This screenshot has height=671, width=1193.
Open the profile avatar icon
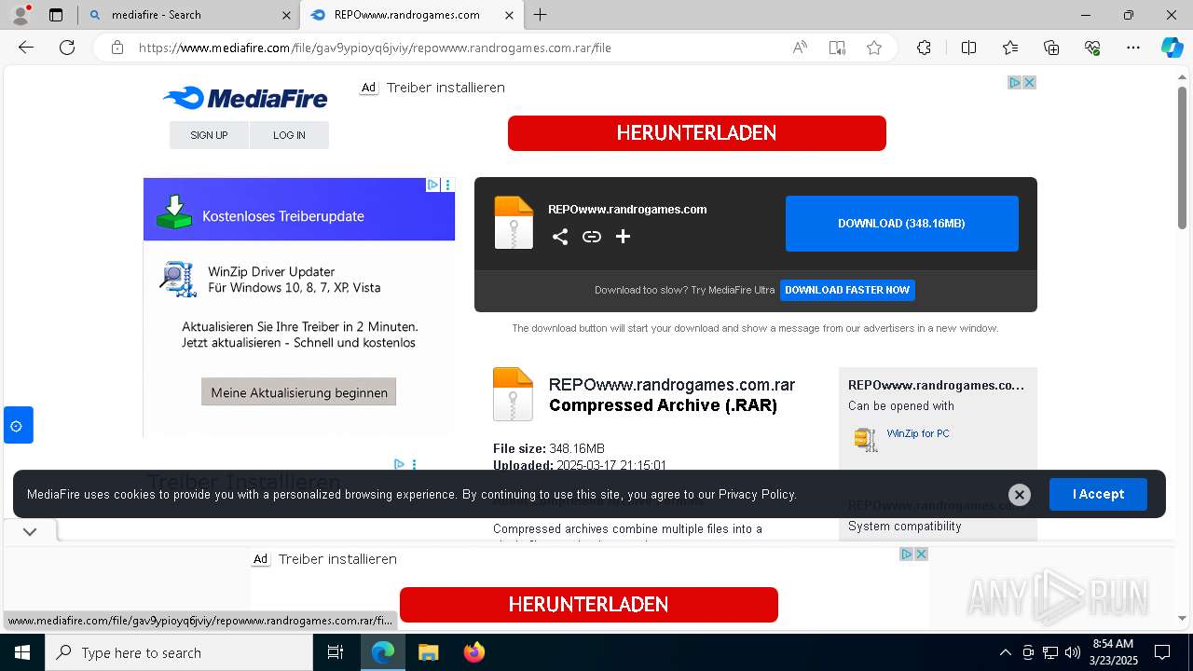point(21,15)
